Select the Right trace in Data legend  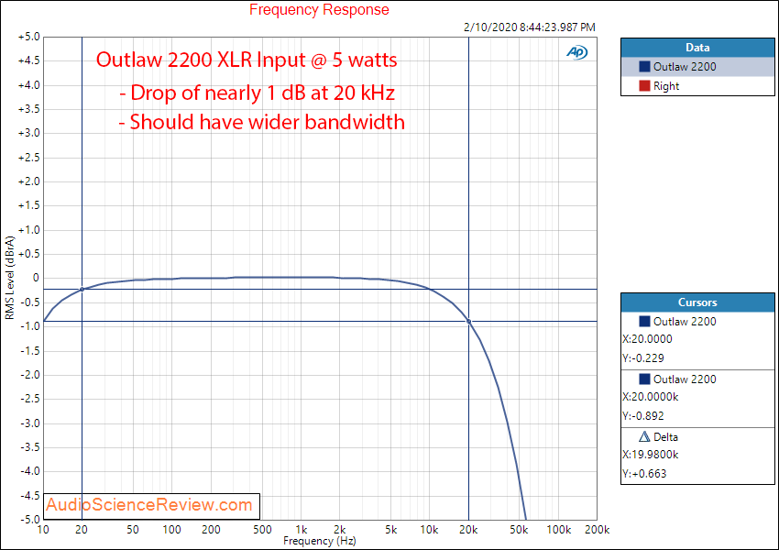[697, 86]
